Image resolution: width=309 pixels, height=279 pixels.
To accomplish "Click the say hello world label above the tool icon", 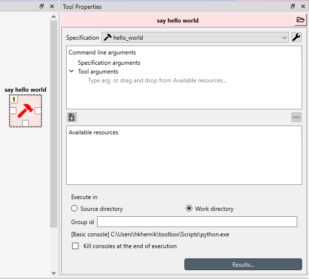I will click(x=26, y=90).
